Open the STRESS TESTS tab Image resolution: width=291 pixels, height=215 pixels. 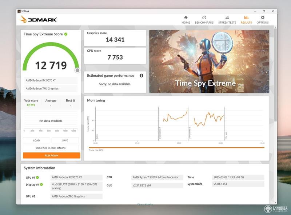[x=227, y=20]
